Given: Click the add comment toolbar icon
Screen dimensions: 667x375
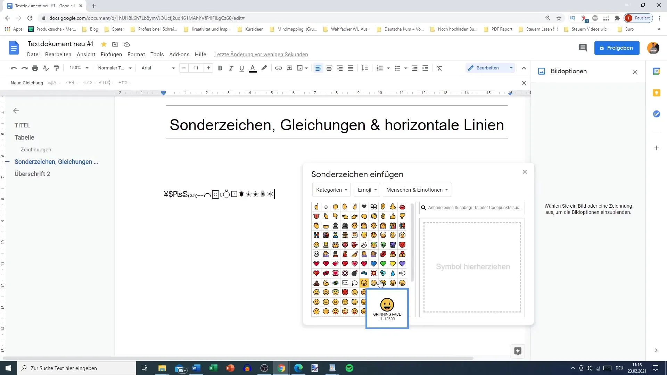Looking at the screenshot, I should click(x=289, y=68).
